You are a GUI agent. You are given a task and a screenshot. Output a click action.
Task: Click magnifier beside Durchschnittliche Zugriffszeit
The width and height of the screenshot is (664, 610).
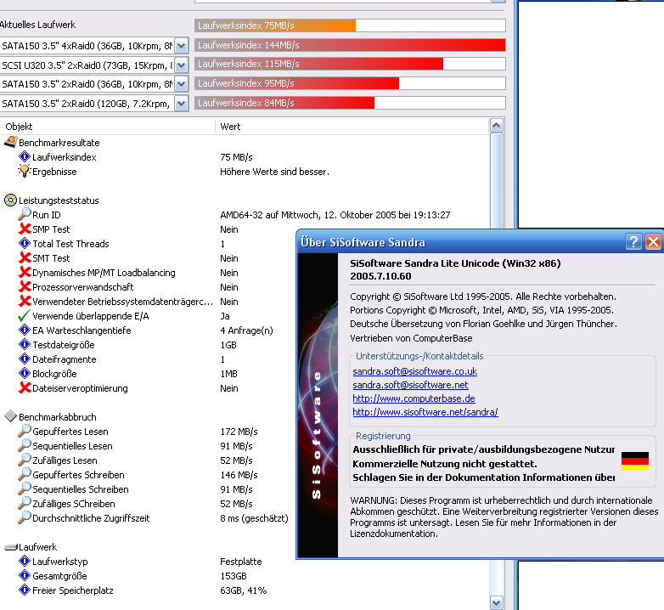[25, 517]
